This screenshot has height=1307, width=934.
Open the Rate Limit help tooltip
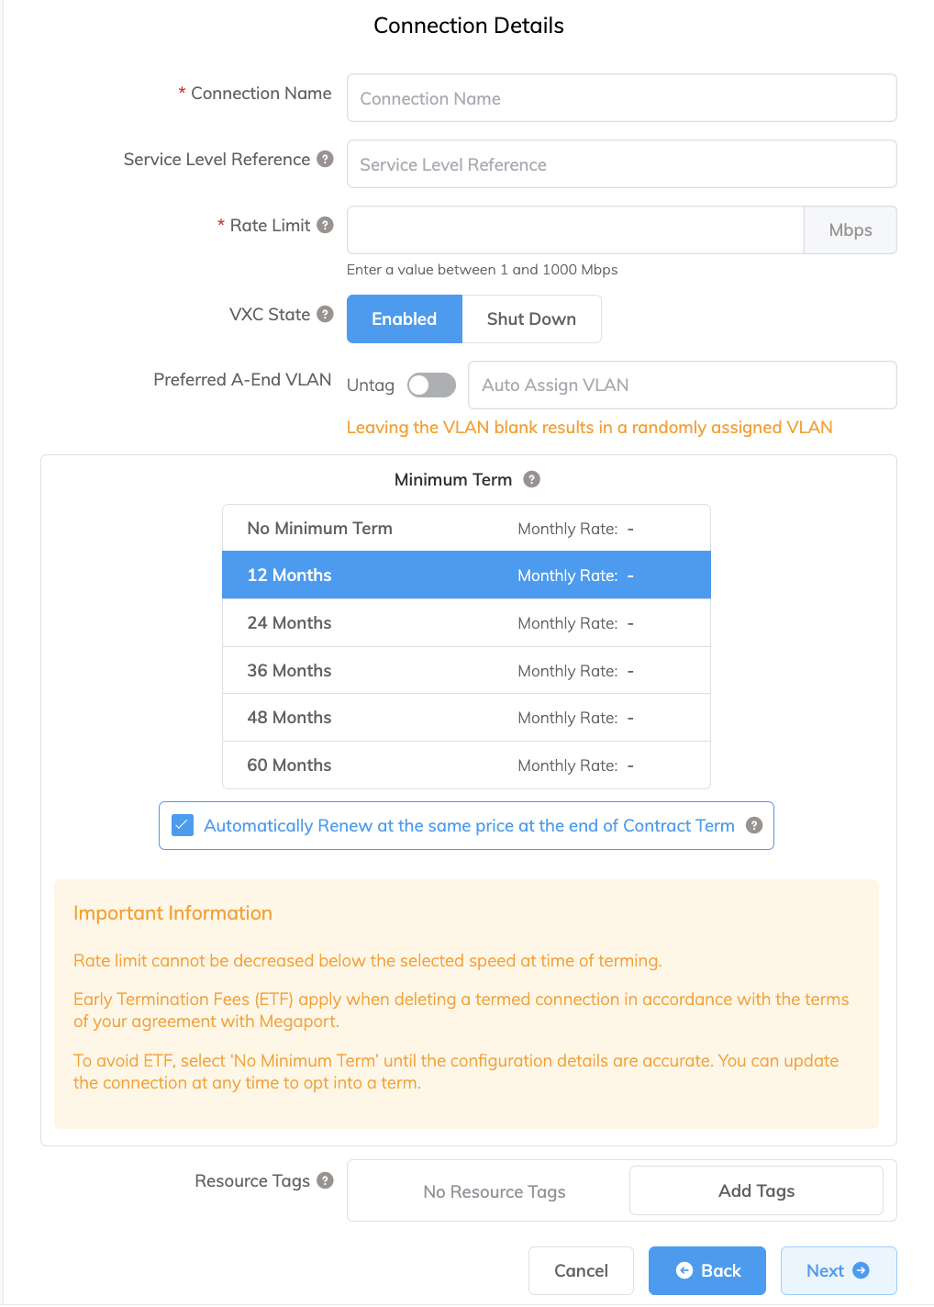pyautogui.click(x=326, y=225)
